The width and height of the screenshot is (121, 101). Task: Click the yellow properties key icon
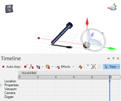48,67
